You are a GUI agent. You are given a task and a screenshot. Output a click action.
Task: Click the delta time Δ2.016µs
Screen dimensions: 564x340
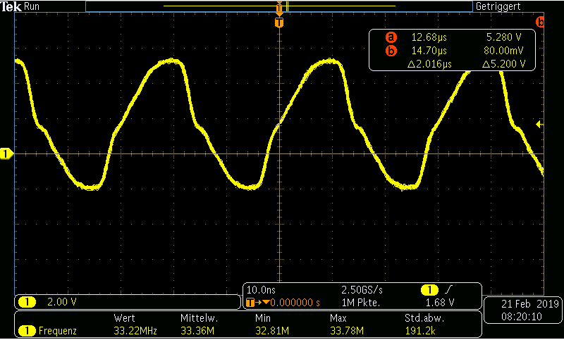pos(429,64)
